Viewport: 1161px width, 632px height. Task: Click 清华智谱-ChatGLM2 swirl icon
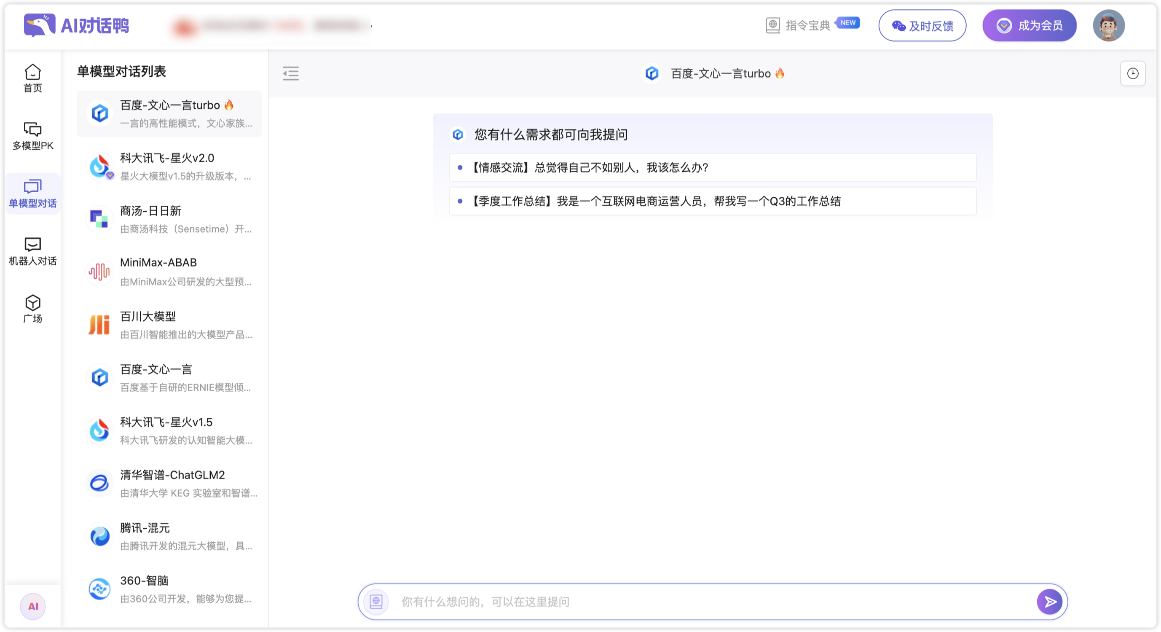click(x=99, y=483)
